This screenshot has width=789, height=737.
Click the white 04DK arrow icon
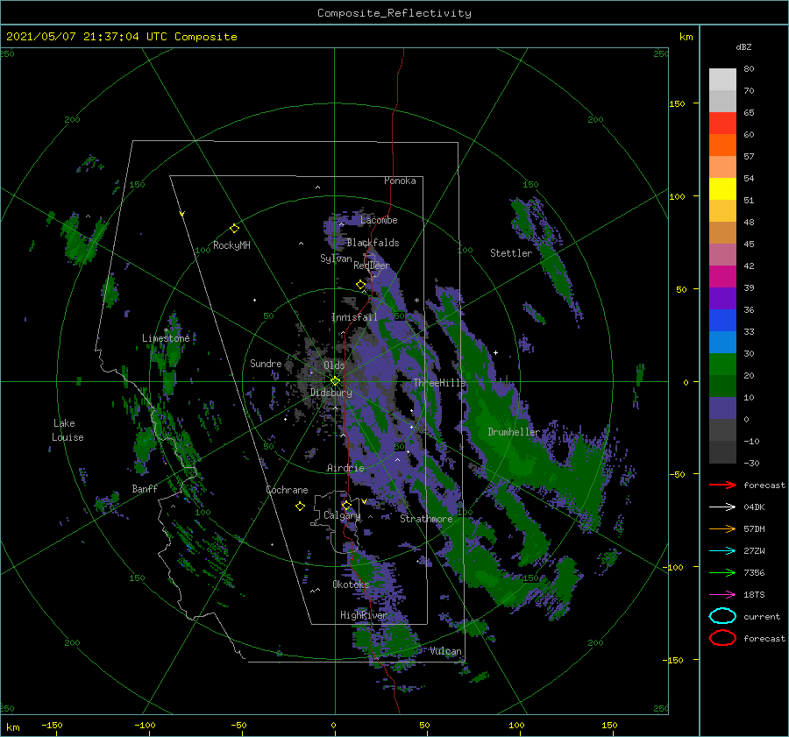point(722,507)
